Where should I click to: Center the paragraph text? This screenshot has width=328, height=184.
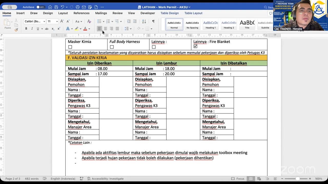(x=105, y=29)
